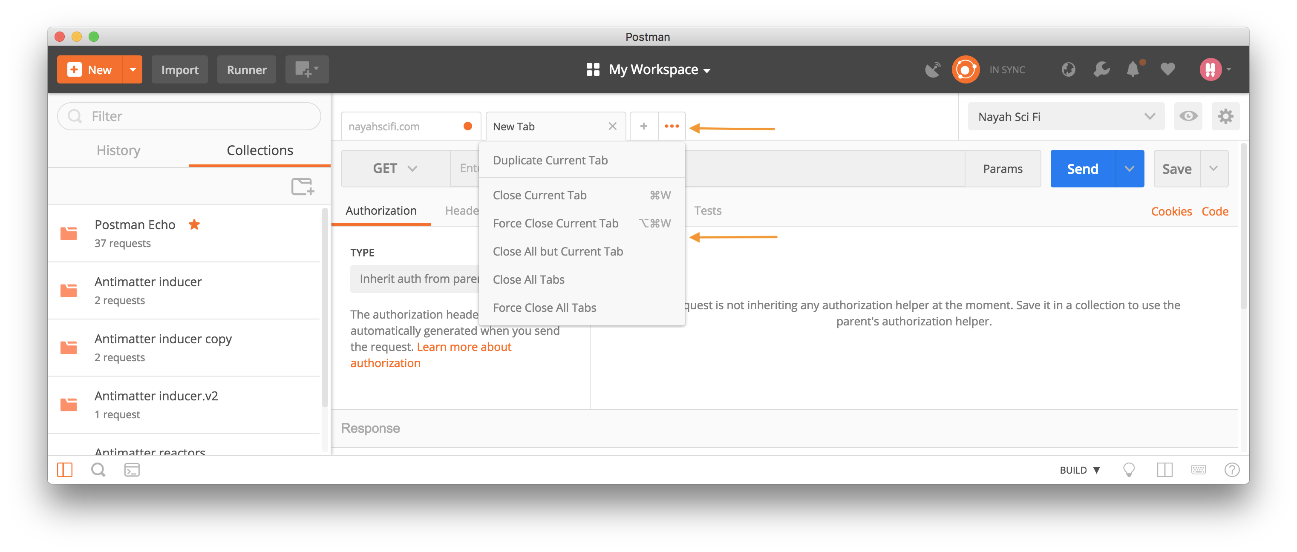This screenshot has width=1297, height=552.
Task: Click the New button
Action: click(x=89, y=69)
